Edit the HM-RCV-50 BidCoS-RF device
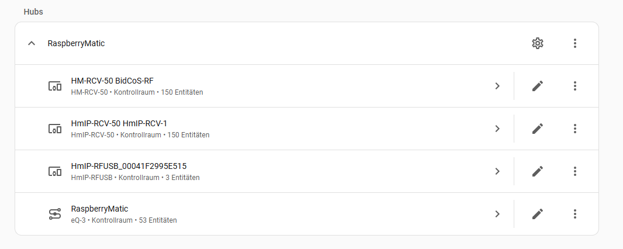The height and width of the screenshot is (249, 623). [538, 86]
